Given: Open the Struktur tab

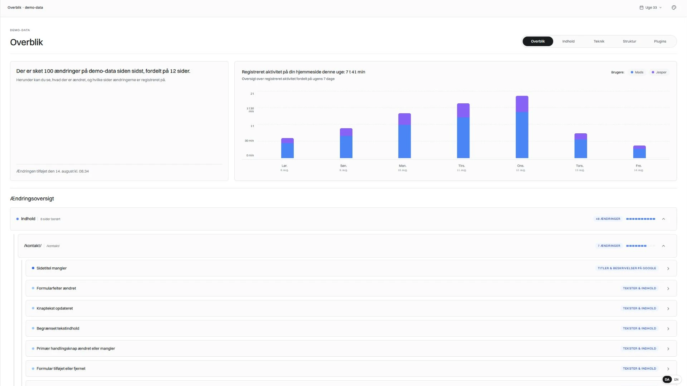Looking at the screenshot, I should click(x=629, y=41).
